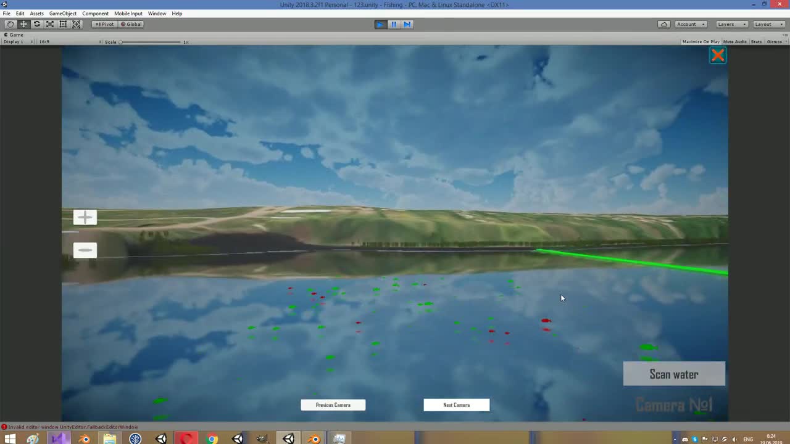Open the Mobile Input menu

(128, 13)
